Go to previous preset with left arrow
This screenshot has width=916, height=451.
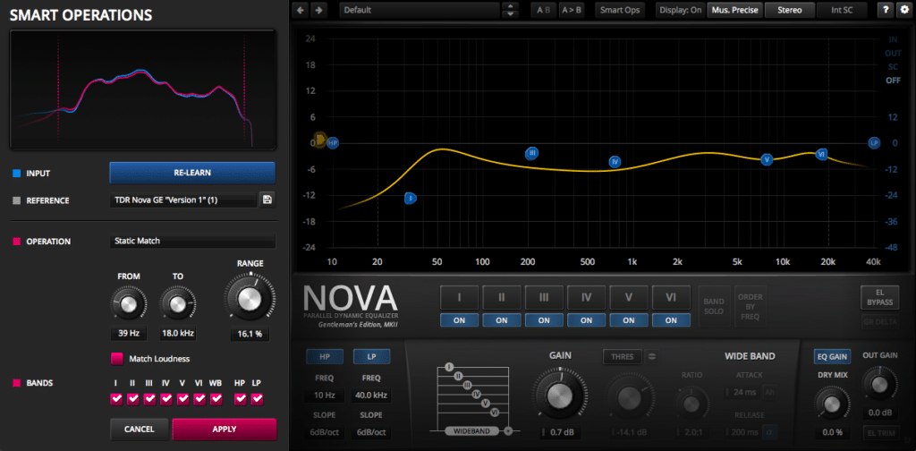[301, 10]
